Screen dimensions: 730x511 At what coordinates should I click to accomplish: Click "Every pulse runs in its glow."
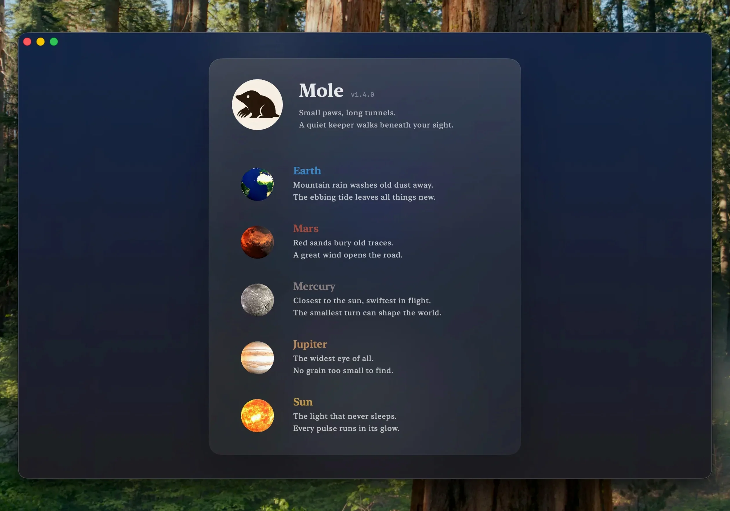[x=346, y=428]
